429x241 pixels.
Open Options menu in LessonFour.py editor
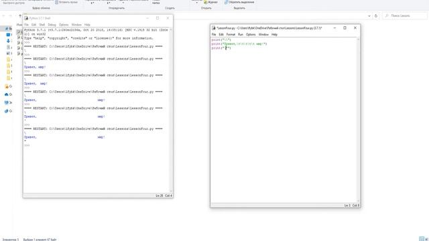click(251, 35)
